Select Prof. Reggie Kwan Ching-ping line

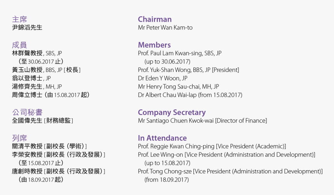[212, 146]
